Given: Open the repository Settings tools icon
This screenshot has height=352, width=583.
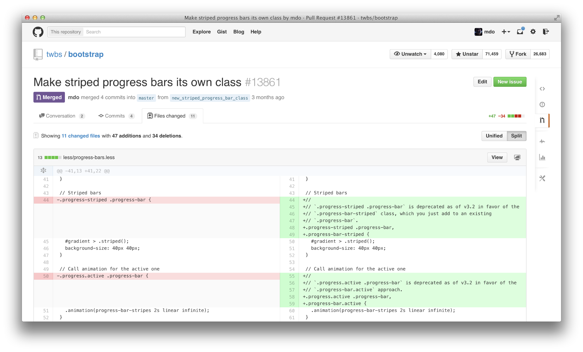Looking at the screenshot, I should pyautogui.click(x=542, y=178).
